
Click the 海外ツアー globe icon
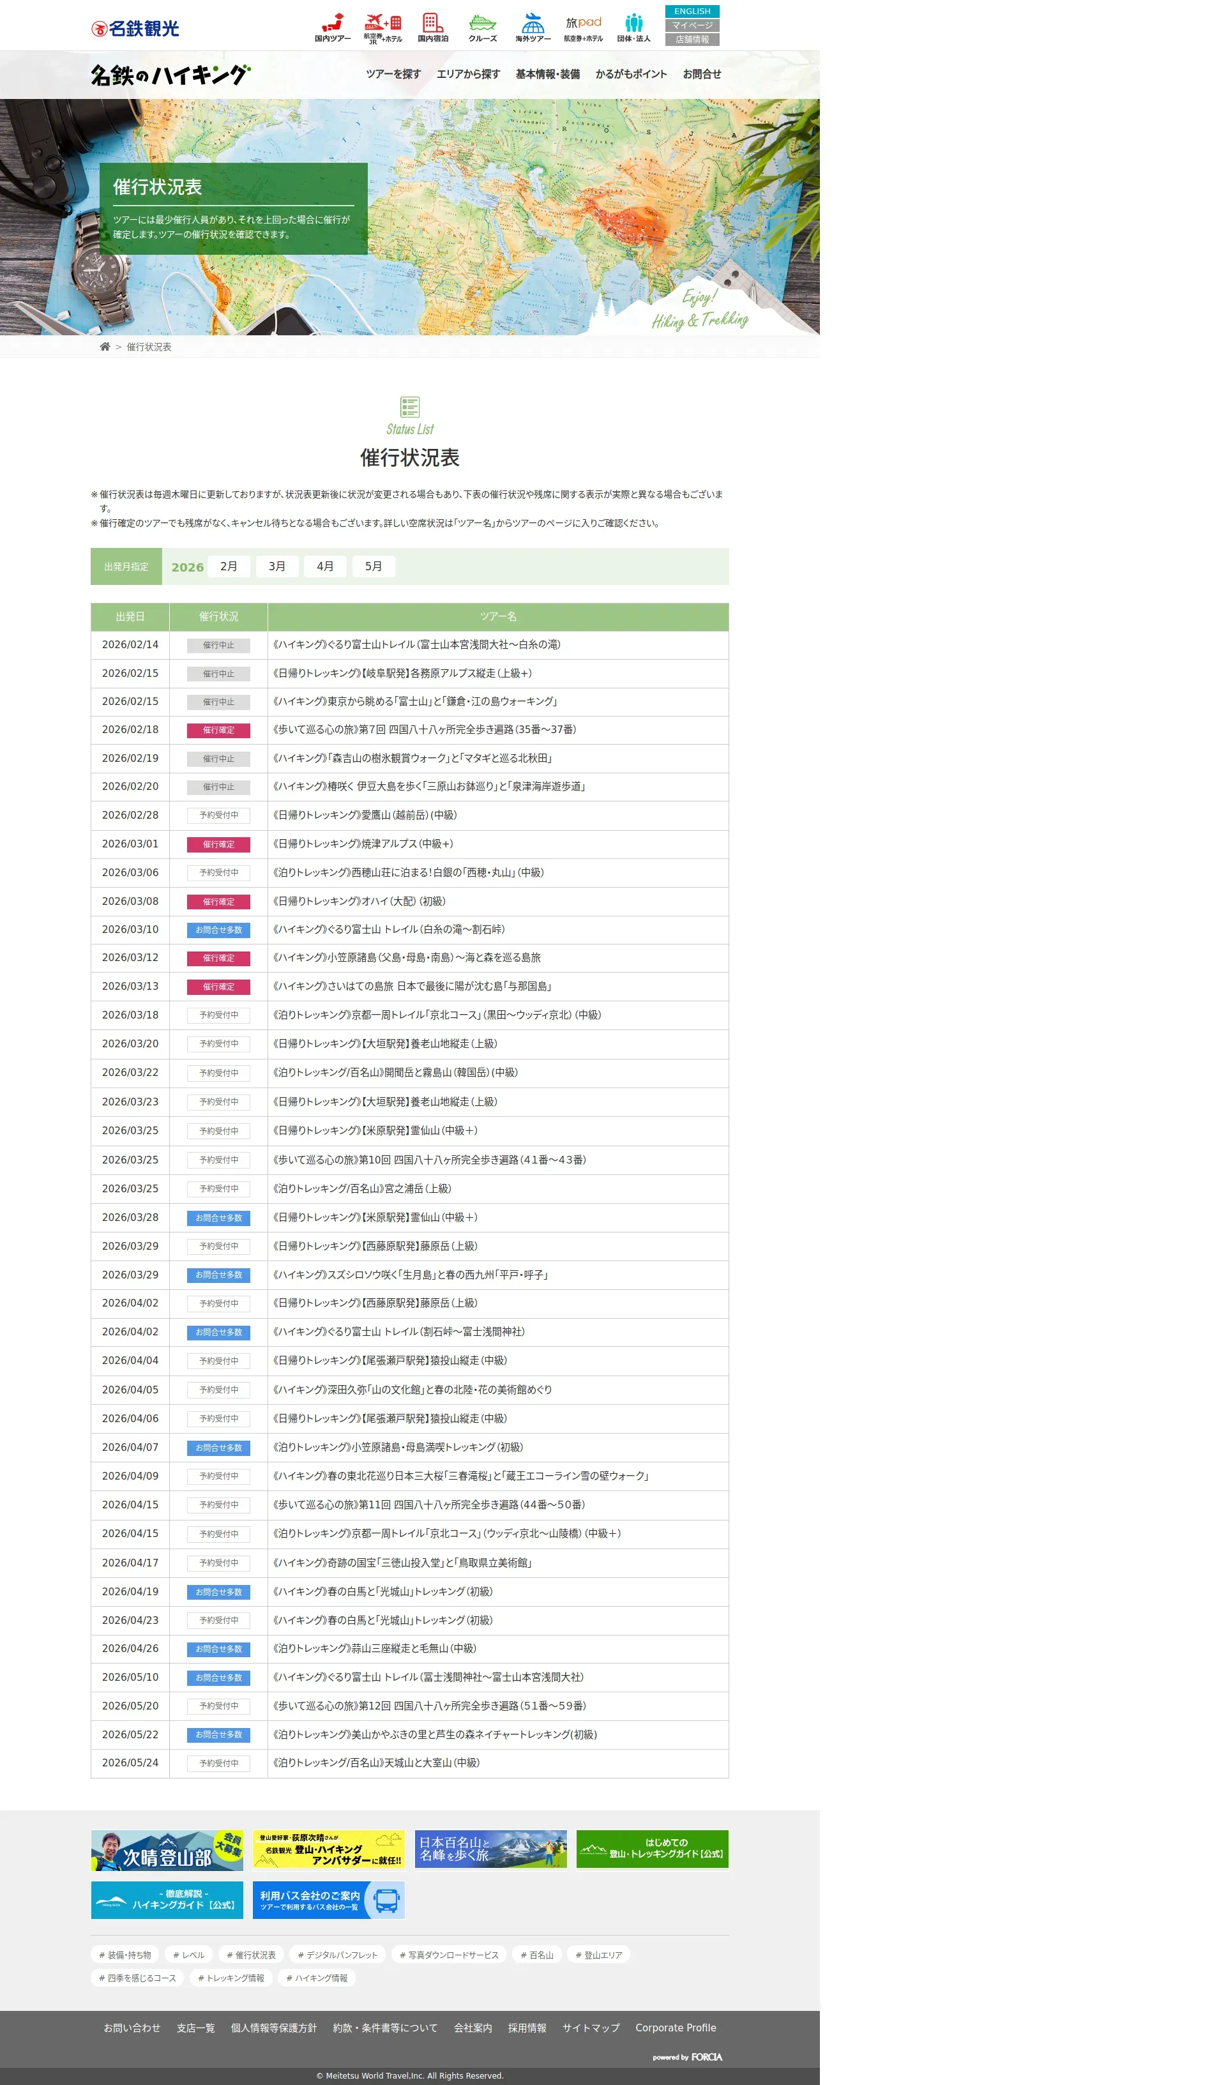click(x=533, y=22)
